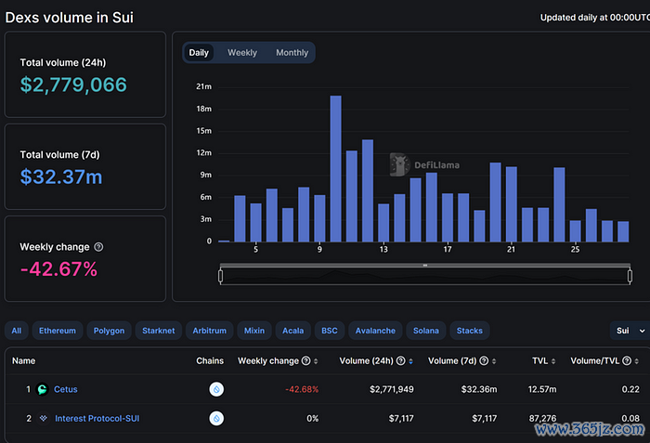The height and width of the screenshot is (443, 650).
Task: Select the All chains filter
Action: coord(17,331)
